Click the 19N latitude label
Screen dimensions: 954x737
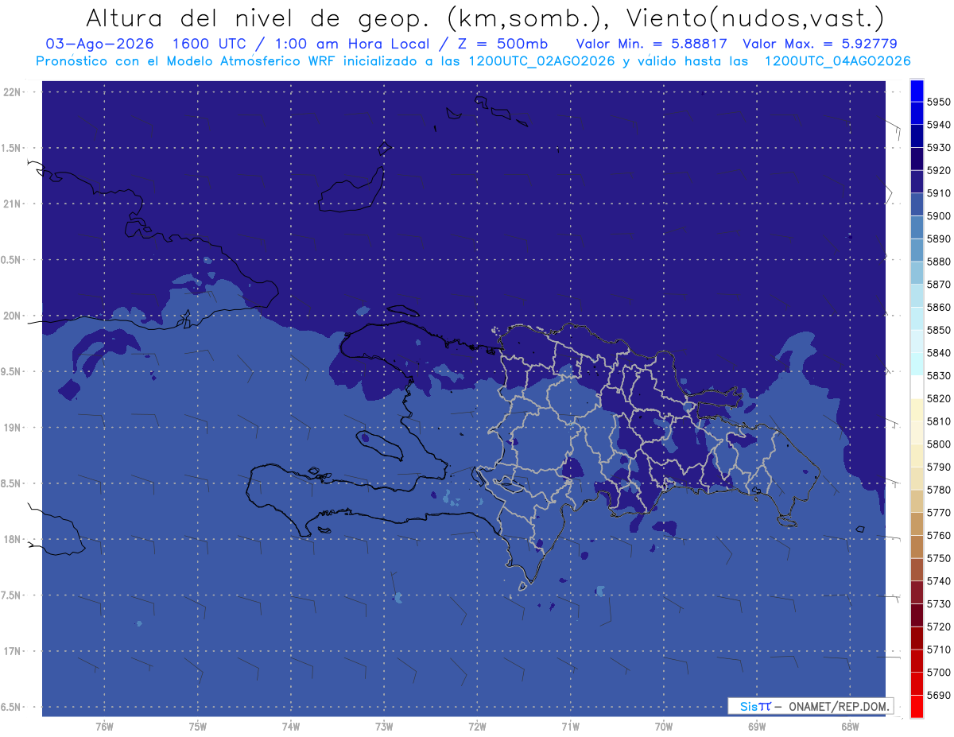point(14,428)
